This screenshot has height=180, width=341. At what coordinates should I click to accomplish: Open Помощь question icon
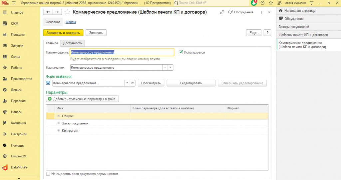[x=5, y=145]
